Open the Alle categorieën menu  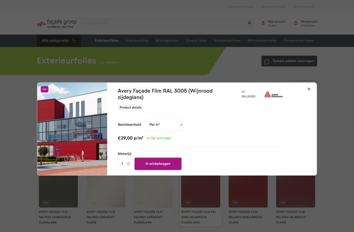pyautogui.click(x=59, y=41)
